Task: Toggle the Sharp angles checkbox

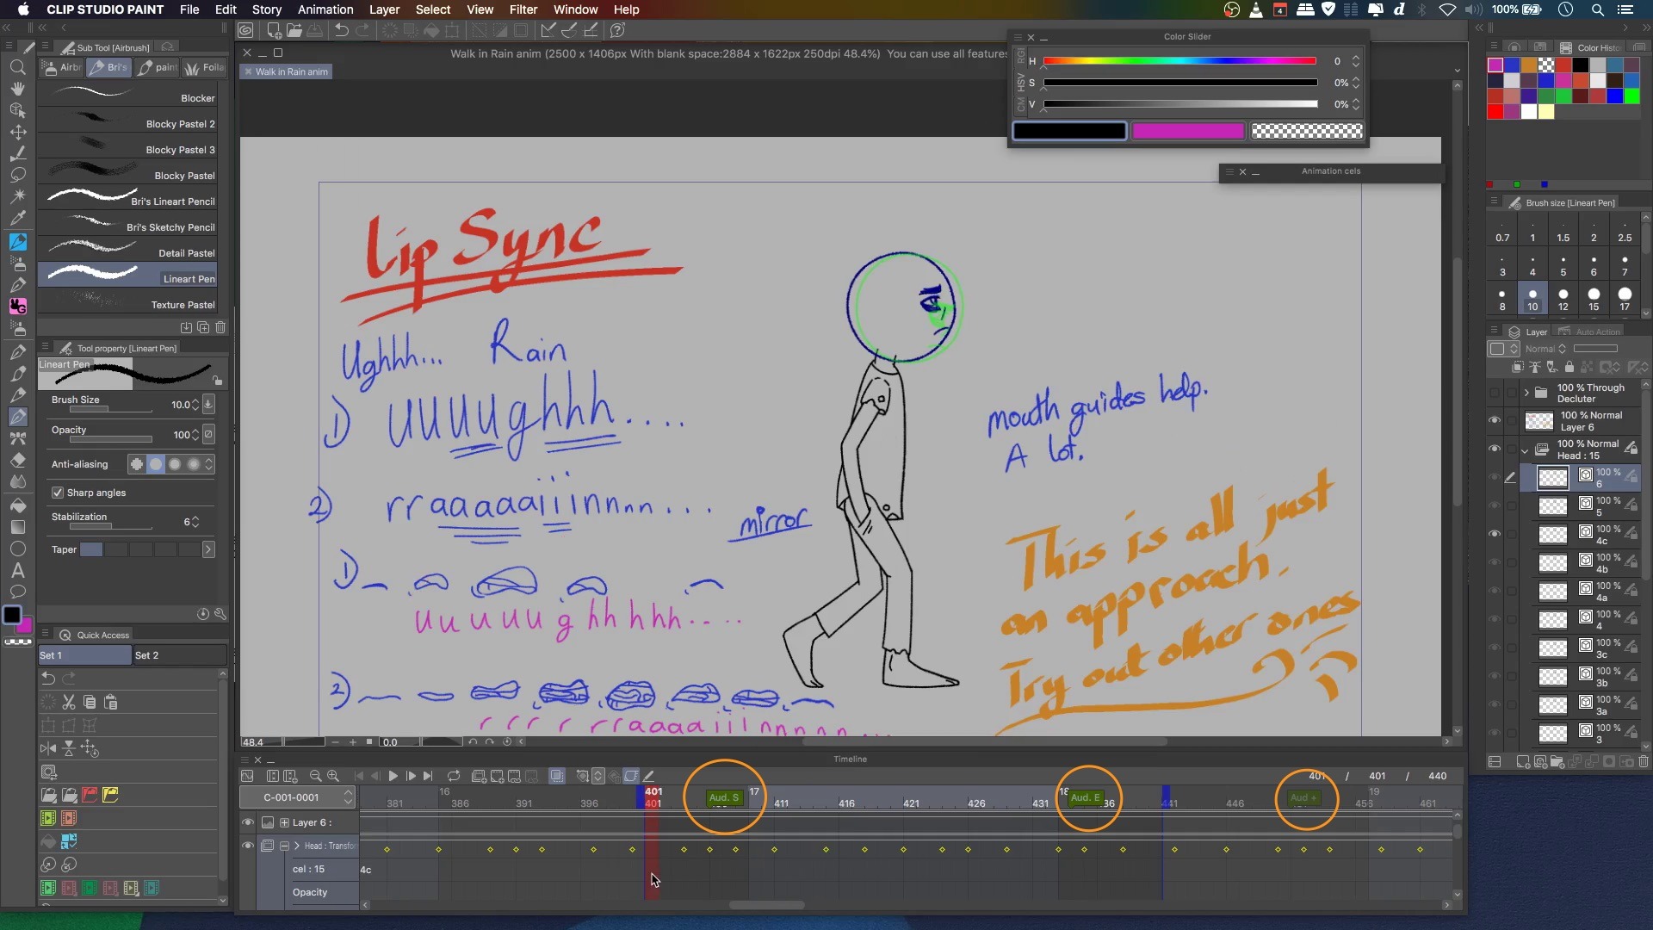Action: tap(58, 493)
